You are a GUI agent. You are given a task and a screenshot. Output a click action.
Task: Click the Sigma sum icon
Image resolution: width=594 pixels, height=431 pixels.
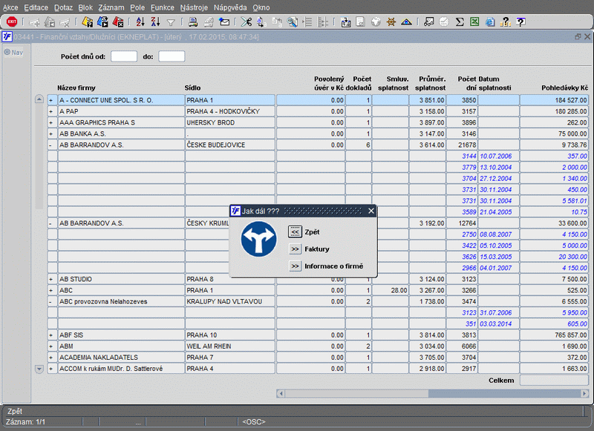click(460, 22)
